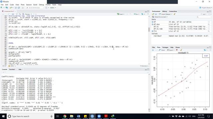Screen dimensions: 213x119
Task: Open Zoom app from the taskbar
Action: (x=99, y=116)
